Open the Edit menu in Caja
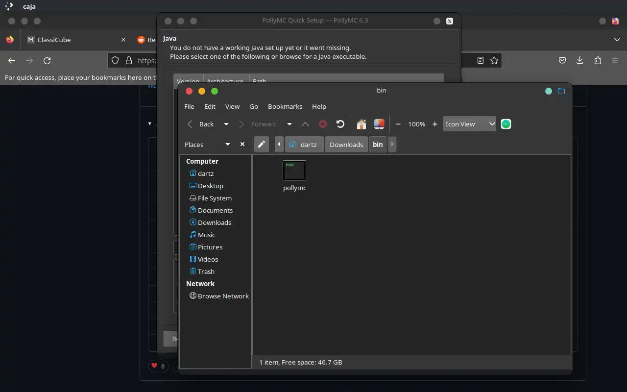Viewport: 627px width, 392px height. [x=210, y=106]
